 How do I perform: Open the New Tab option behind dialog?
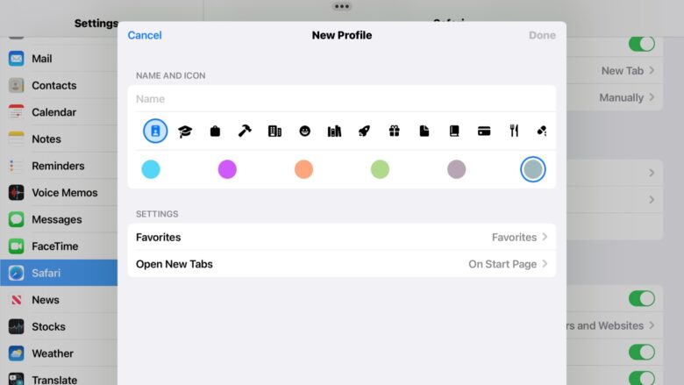click(615, 71)
